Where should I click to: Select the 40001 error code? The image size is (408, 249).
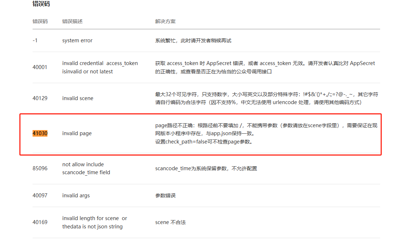point(40,67)
